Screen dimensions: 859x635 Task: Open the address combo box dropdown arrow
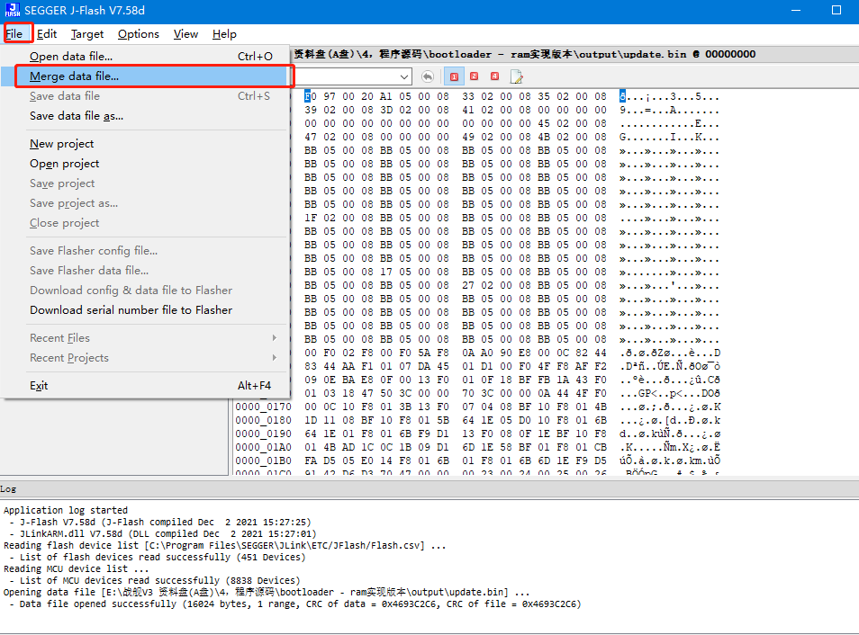pyautogui.click(x=404, y=76)
